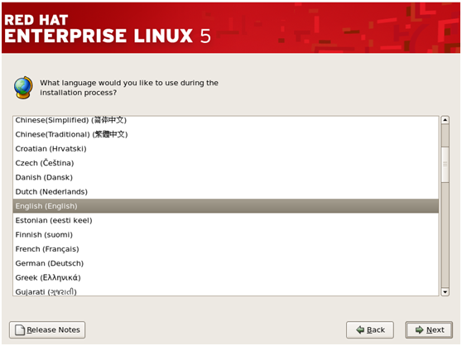This screenshot has width=462, height=346.
Task: Proceed with the Next button
Action: [x=429, y=329]
